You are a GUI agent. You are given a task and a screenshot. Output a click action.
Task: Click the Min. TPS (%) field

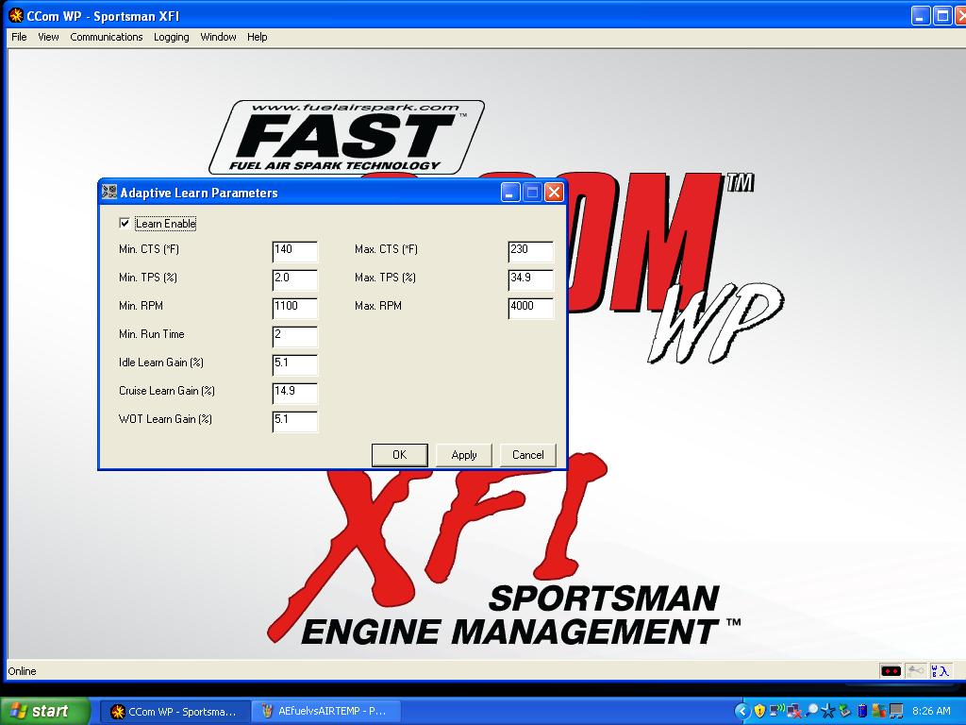(295, 279)
